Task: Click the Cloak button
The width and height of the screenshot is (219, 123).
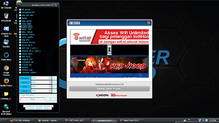Action: coord(25,91)
